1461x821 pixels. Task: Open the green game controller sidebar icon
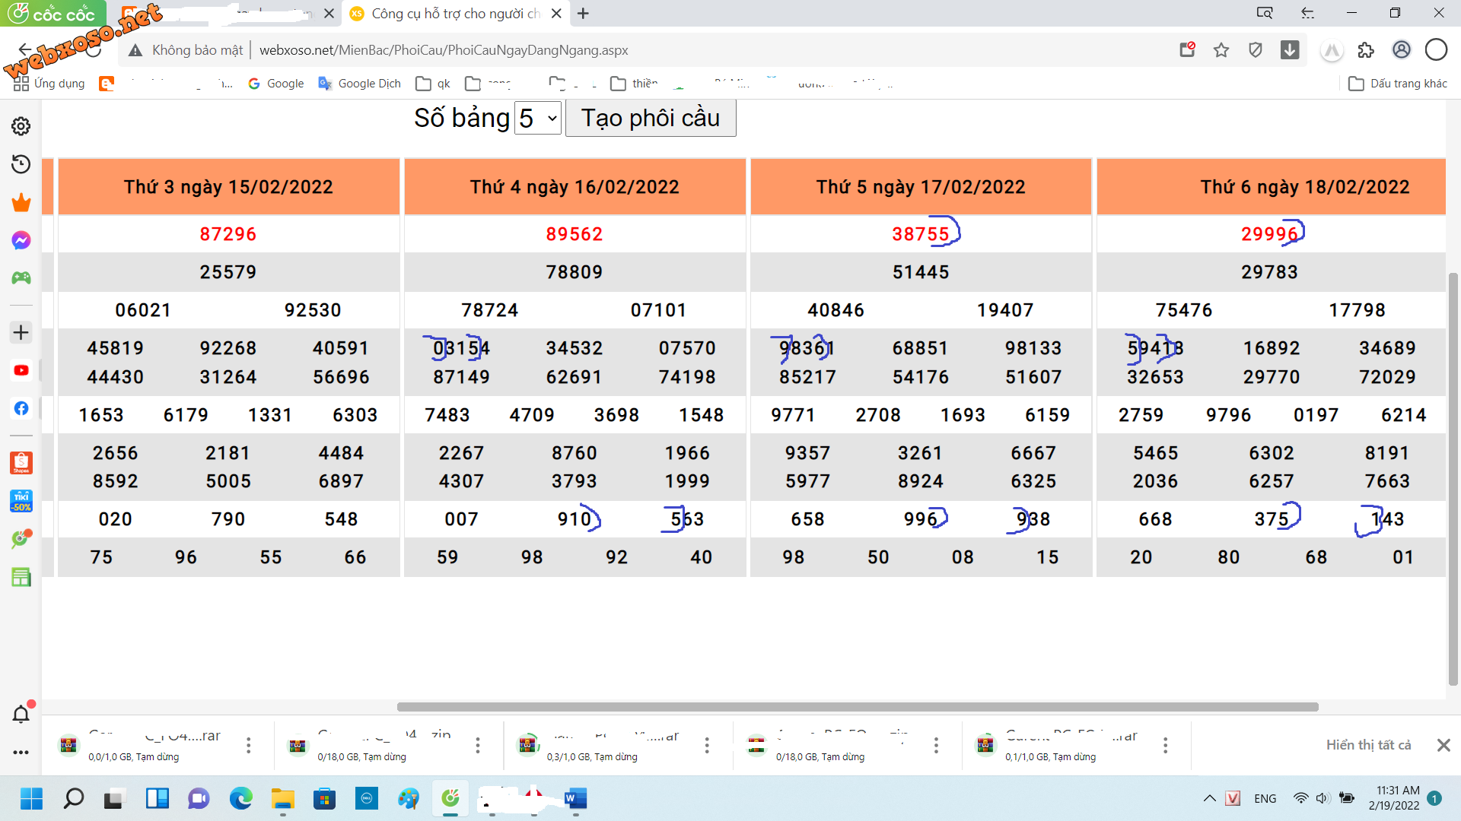[21, 278]
